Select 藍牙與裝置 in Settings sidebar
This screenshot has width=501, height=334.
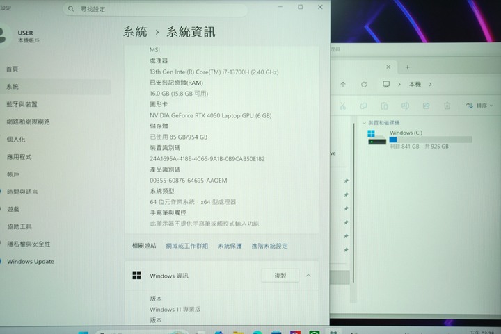point(22,104)
